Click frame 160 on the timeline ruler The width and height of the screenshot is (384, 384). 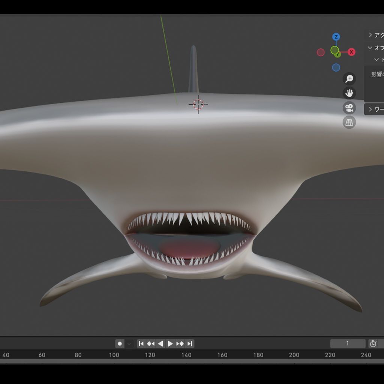[222, 355]
